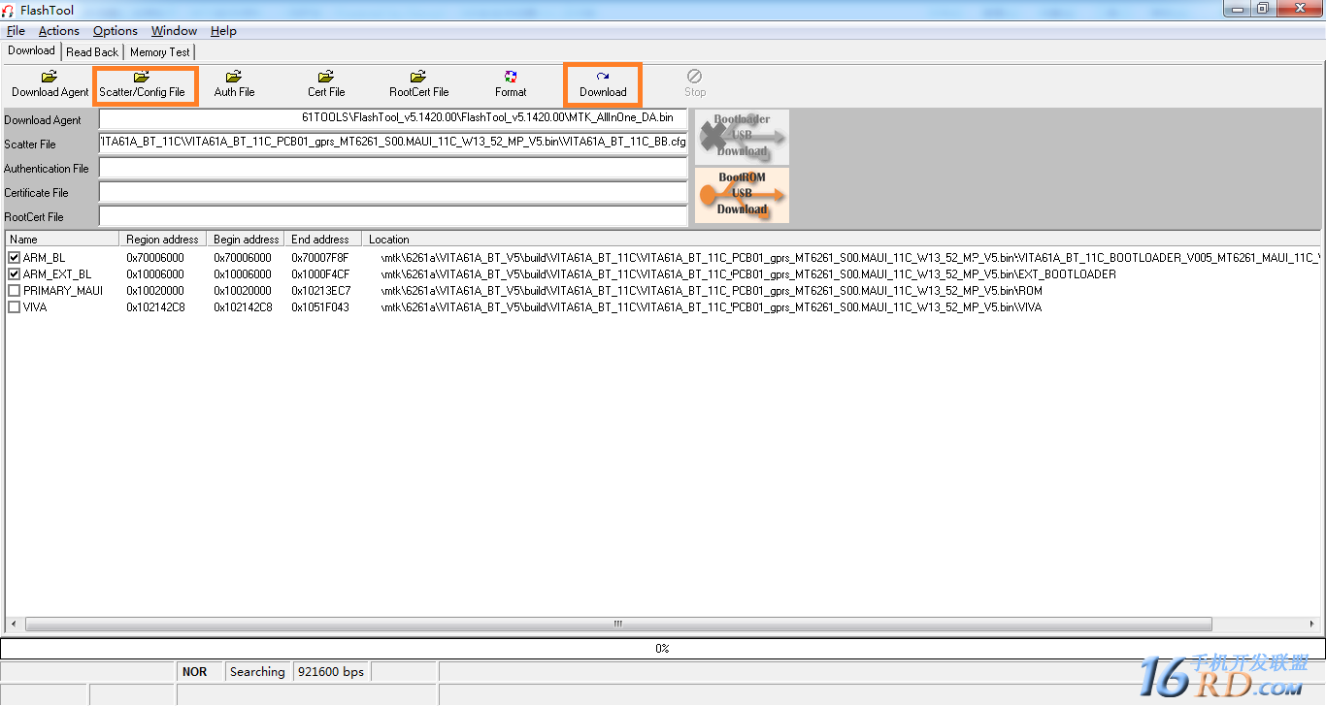
Task: Open the Options menu
Action: 115,31
